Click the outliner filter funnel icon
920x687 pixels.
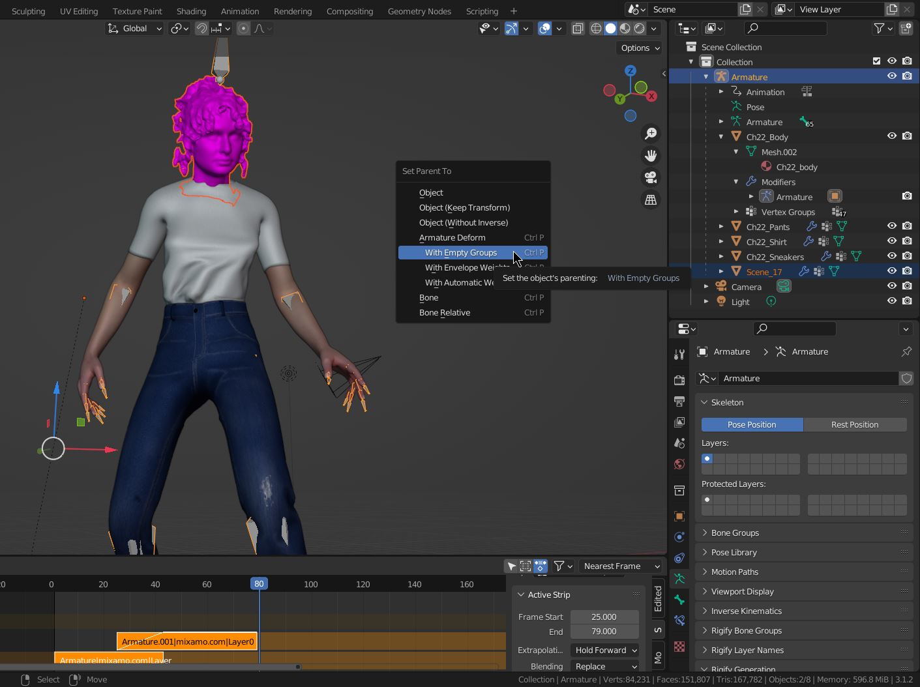pyautogui.click(x=880, y=28)
